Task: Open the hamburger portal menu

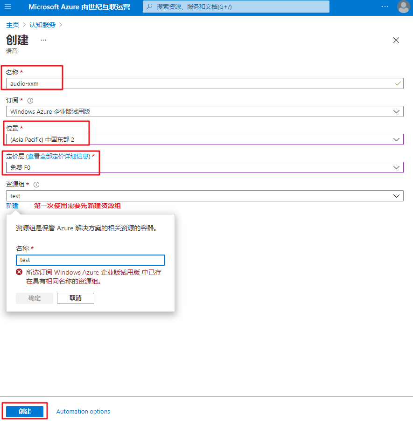Action: [8, 7]
